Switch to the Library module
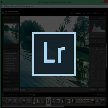 coord(73,13)
